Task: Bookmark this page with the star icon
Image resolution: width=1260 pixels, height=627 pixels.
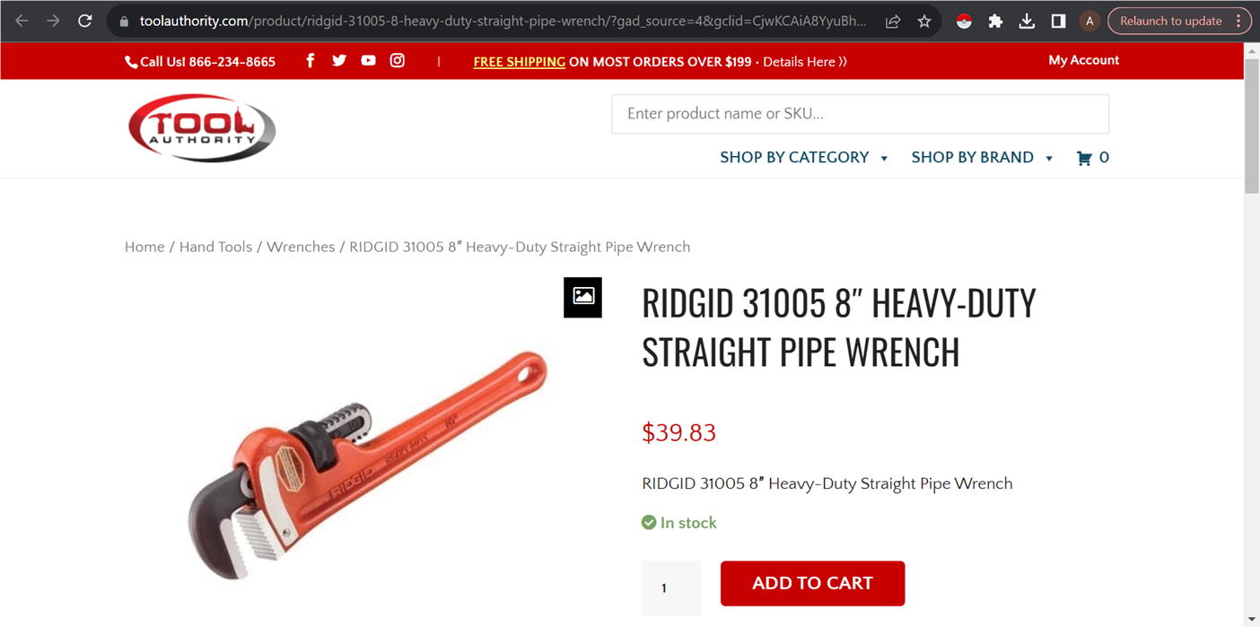Action: point(924,21)
